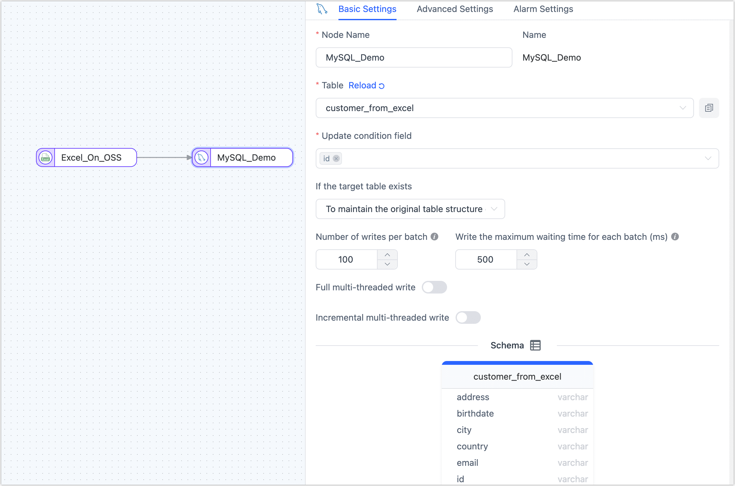Click the info icon beside maximum waiting time
735x486 pixels.
[x=675, y=236]
